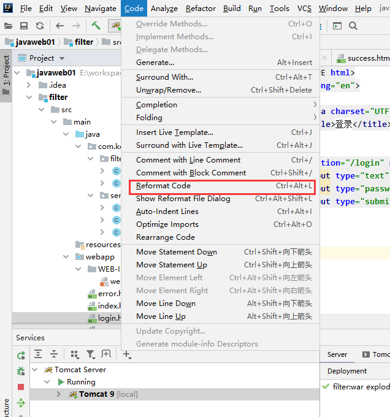Open the Analyze menu
Viewport: 390px width, 417px height.
click(x=164, y=9)
